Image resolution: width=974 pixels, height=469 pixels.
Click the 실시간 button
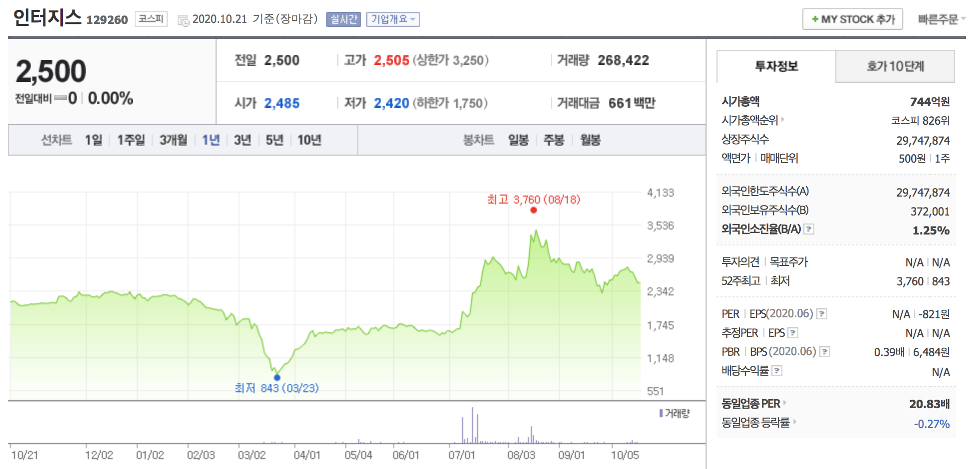coord(344,19)
